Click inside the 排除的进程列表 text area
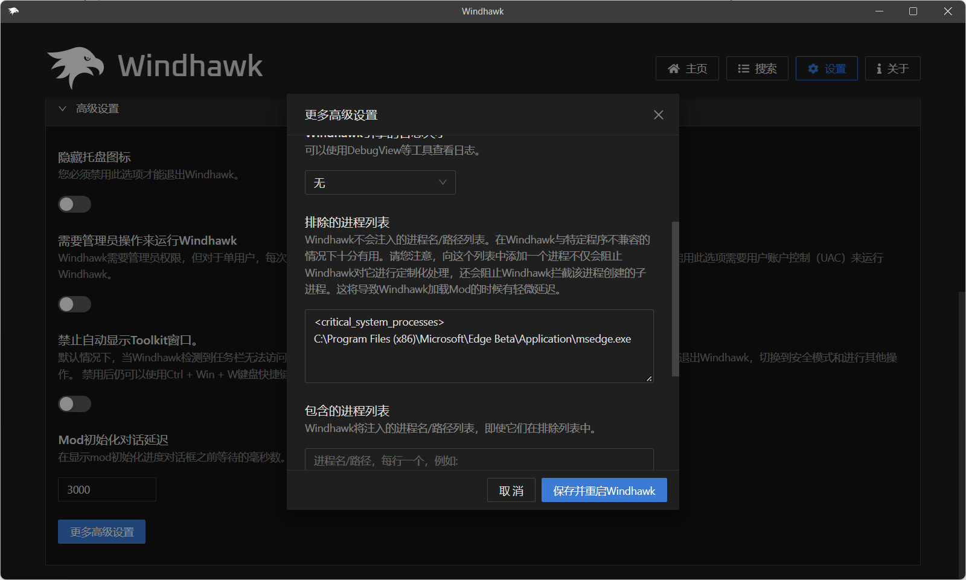 479,346
